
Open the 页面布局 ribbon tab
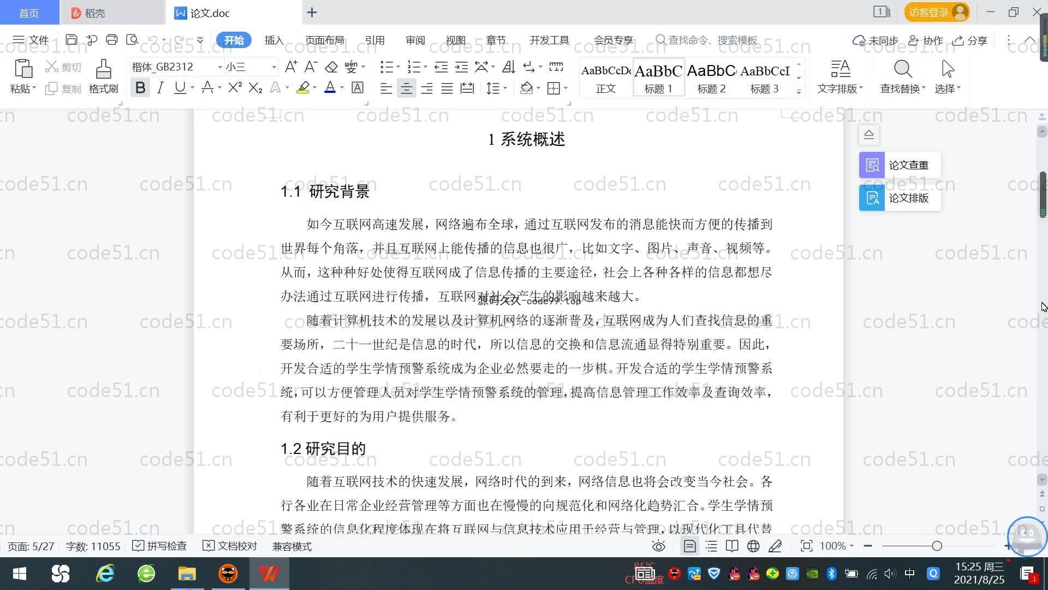click(324, 40)
